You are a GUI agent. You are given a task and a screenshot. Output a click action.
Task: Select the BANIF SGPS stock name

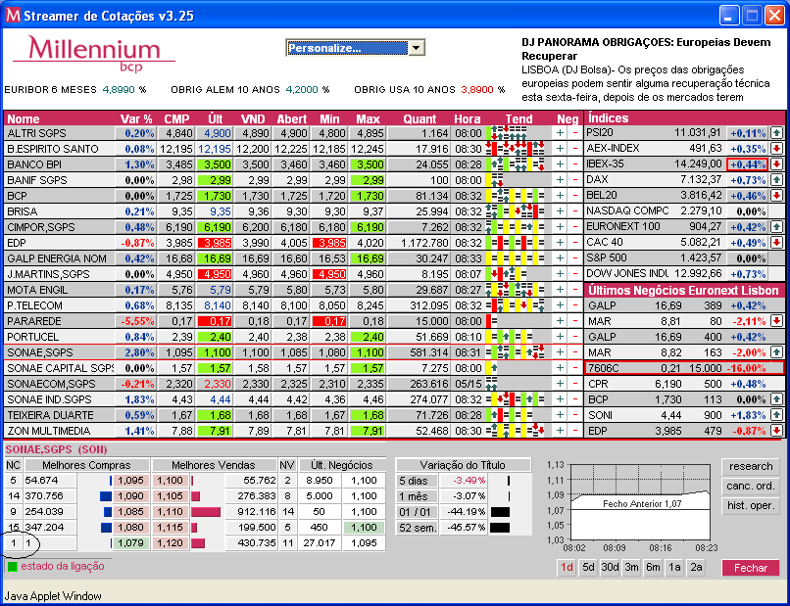pyautogui.click(x=37, y=180)
